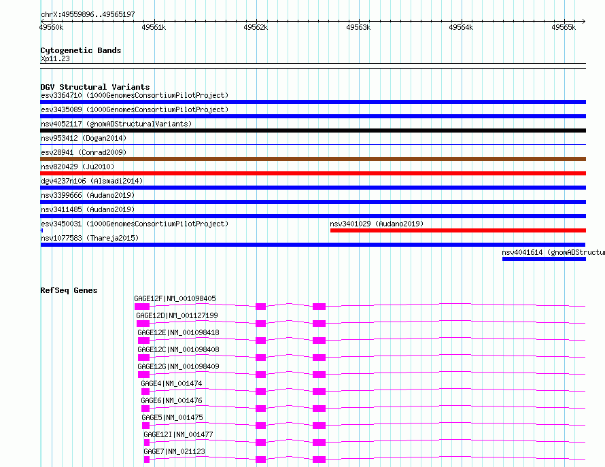Open the esv3450031 variant label

(x=135, y=224)
